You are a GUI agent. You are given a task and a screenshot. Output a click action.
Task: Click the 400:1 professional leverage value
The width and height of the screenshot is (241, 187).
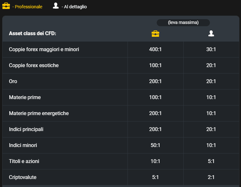pyautogui.click(x=155, y=49)
